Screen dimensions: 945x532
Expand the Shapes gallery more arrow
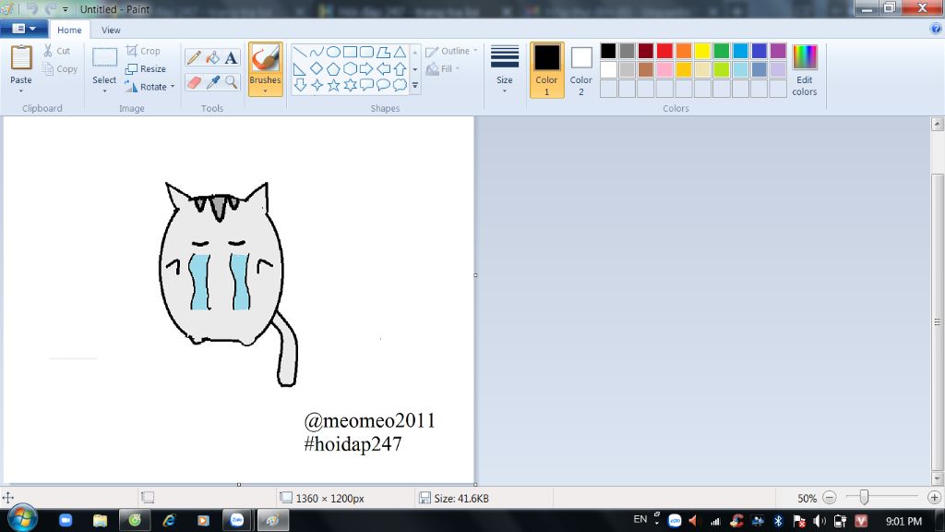pyautogui.click(x=414, y=86)
